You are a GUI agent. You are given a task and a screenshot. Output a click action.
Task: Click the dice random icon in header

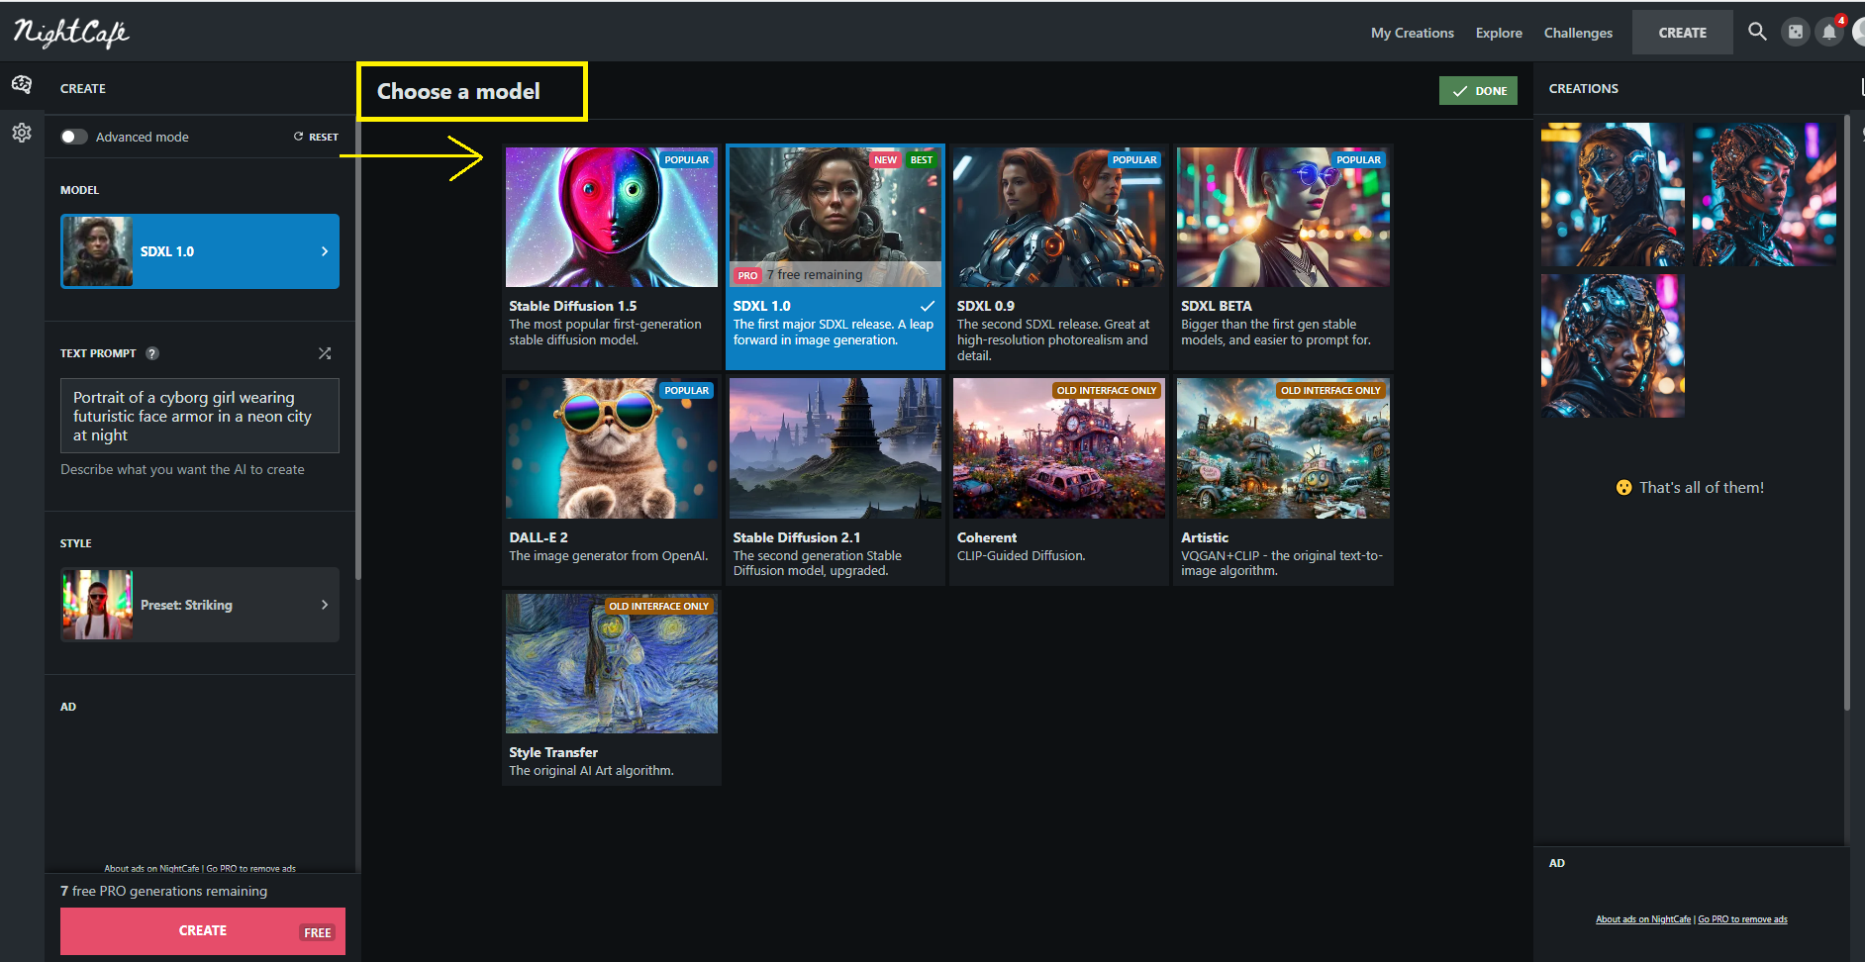click(1795, 32)
